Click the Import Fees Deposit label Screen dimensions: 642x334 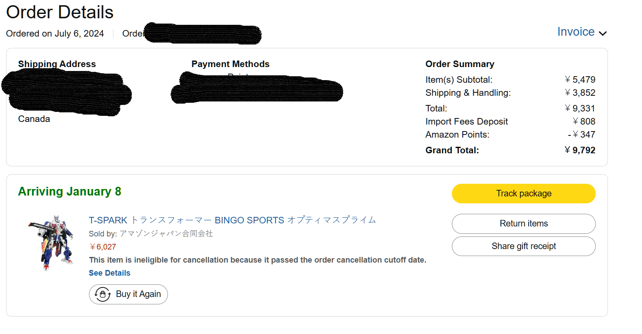point(467,121)
